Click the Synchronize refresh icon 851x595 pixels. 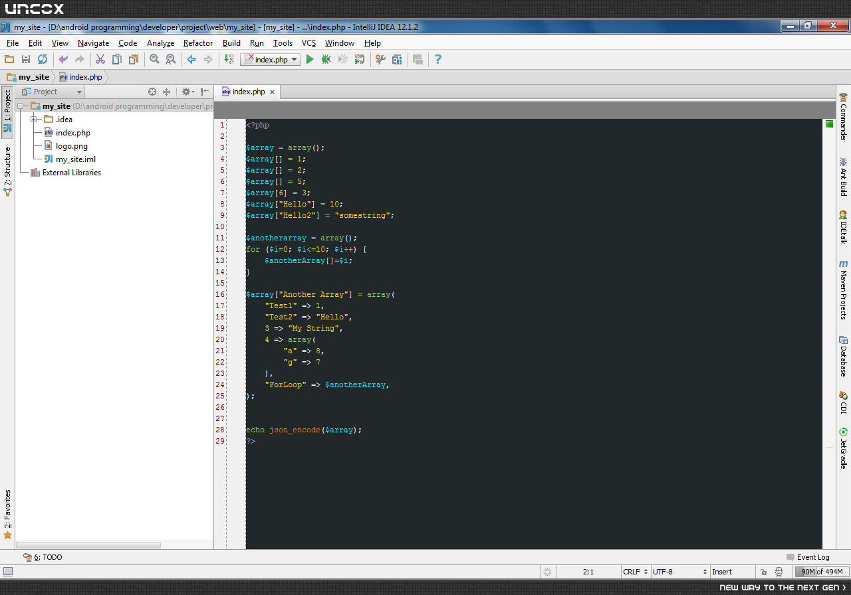click(x=42, y=60)
